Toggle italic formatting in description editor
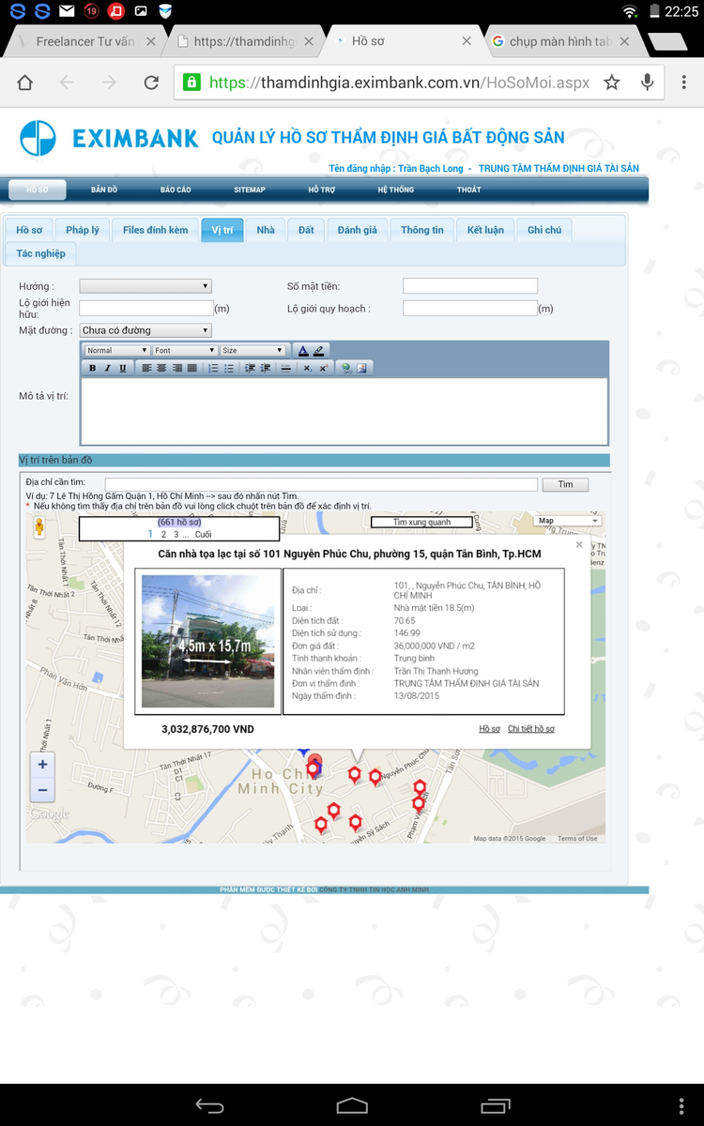The width and height of the screenshot is (704, 1126). pyautogui.click(x=108, y=369)
